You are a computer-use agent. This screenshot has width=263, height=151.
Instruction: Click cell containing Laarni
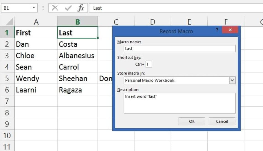(x=36, y=90)
